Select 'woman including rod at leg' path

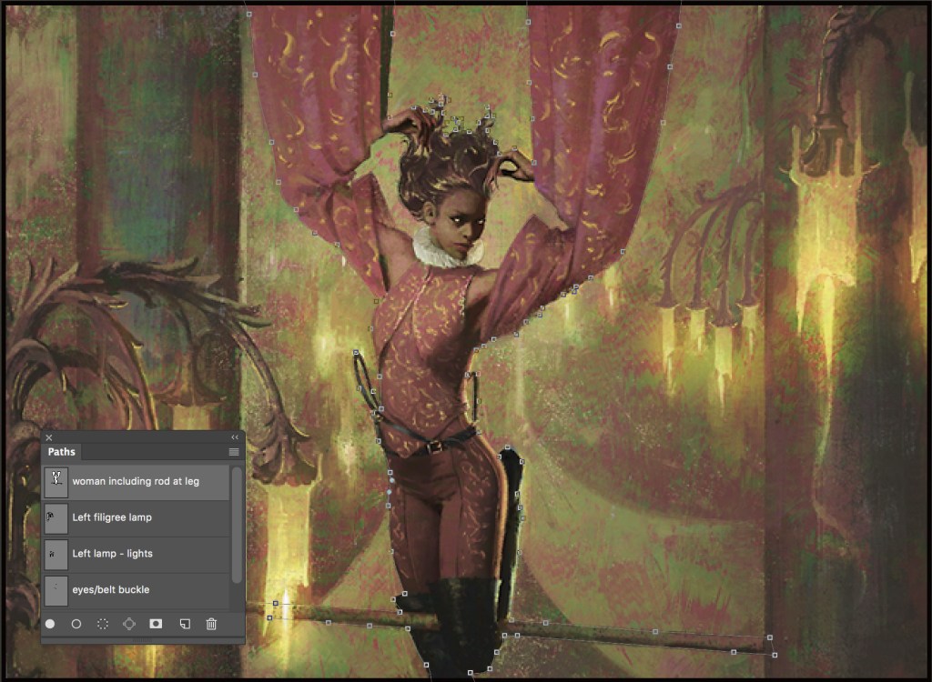coord(136,481)
